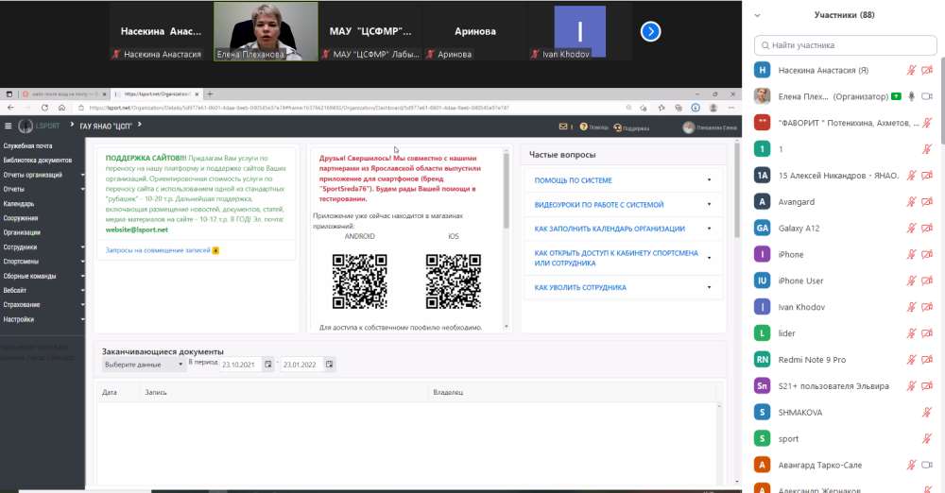This screenshot has width=945, height=493.
Task: Select the Аринова video tile
Action: (475, 31)
